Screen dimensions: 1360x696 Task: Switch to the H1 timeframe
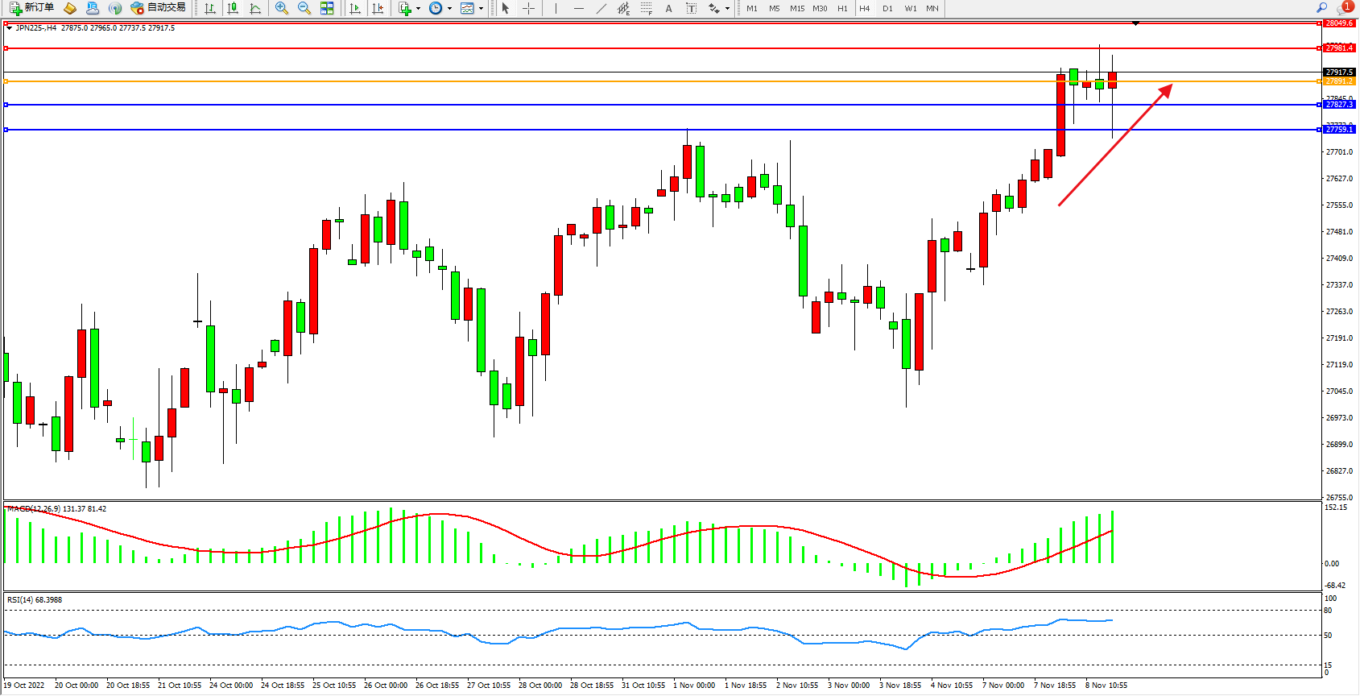[842, 8]
